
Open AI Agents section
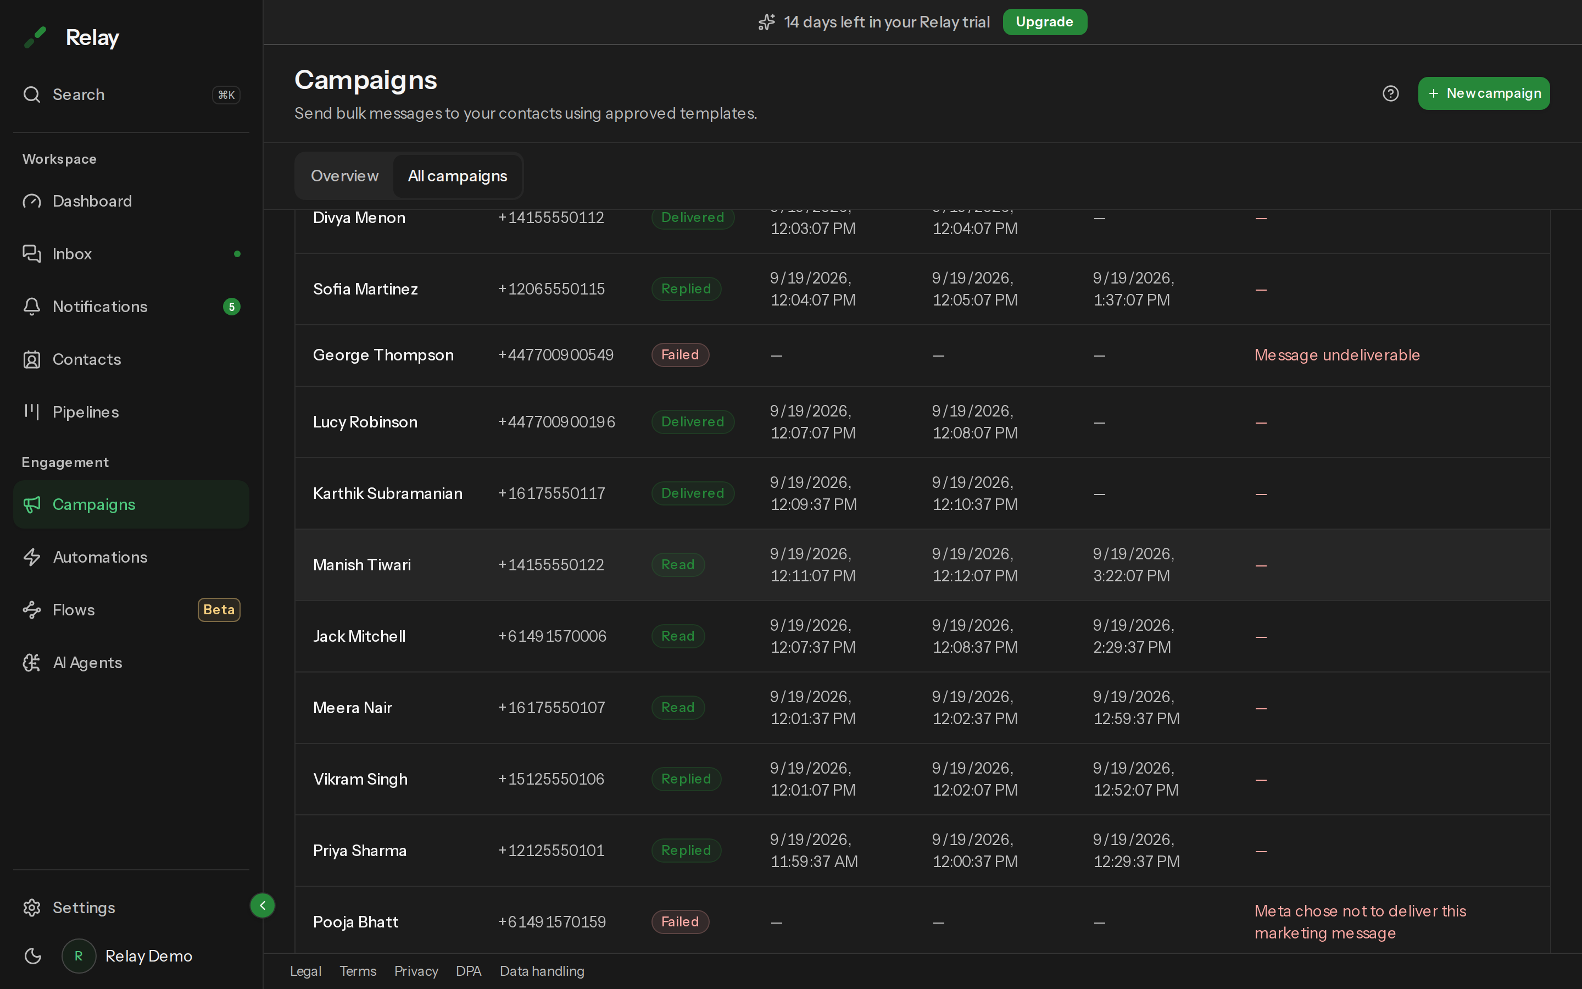[131, 663]
